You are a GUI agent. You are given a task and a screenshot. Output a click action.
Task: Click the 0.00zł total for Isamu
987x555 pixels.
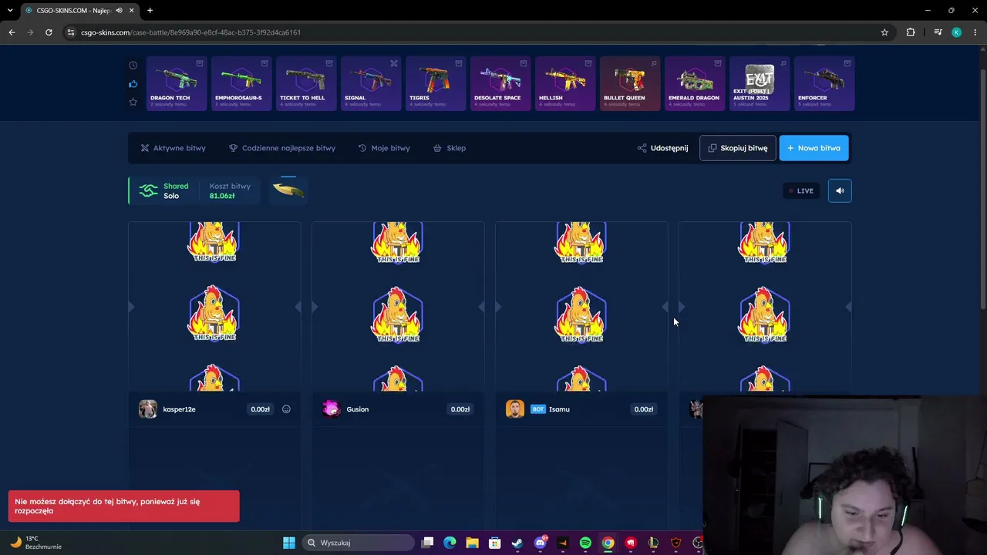tap(644, 409)
